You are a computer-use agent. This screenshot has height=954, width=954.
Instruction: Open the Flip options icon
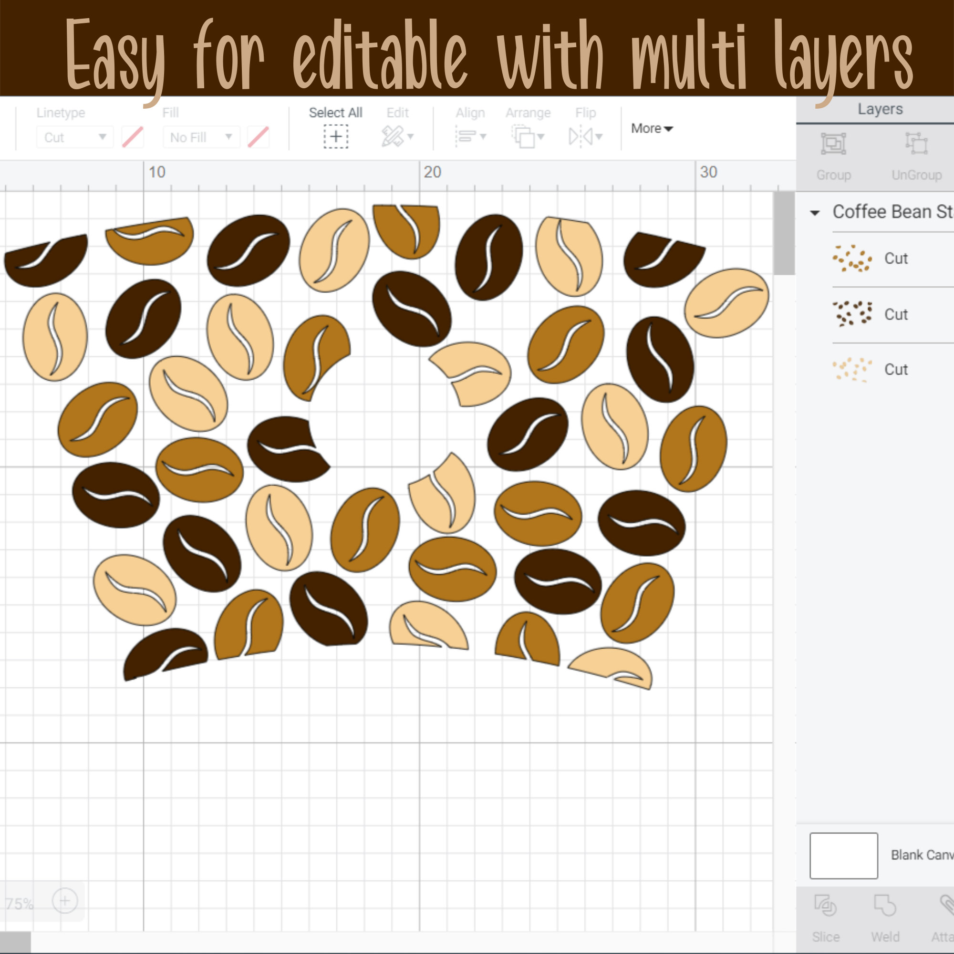[x=586, y=136]
